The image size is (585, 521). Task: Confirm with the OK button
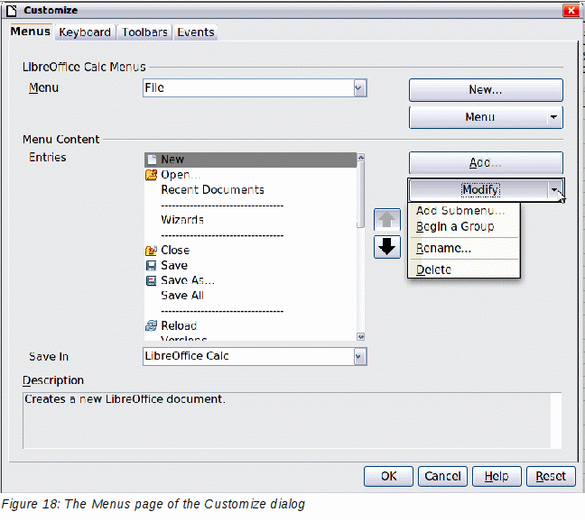point(388,476)
